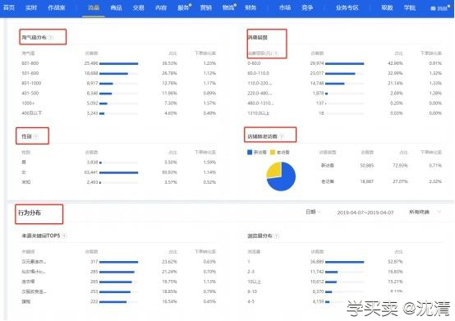Open help icon beside 店铺新老访客 title
455x321 pixels.
point(281,136)
